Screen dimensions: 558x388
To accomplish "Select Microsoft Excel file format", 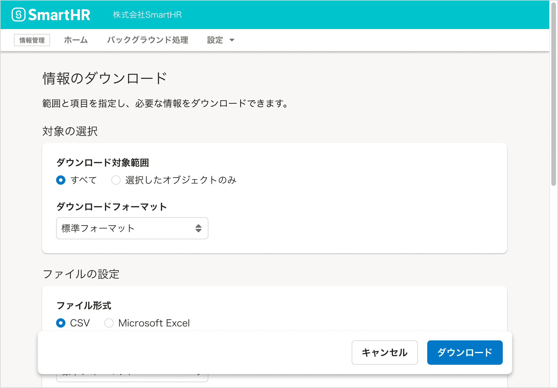I will click(109, 323).
